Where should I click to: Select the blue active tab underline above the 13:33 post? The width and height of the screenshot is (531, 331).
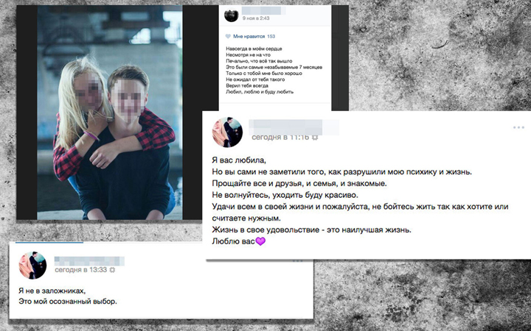(x=49, y=242)
